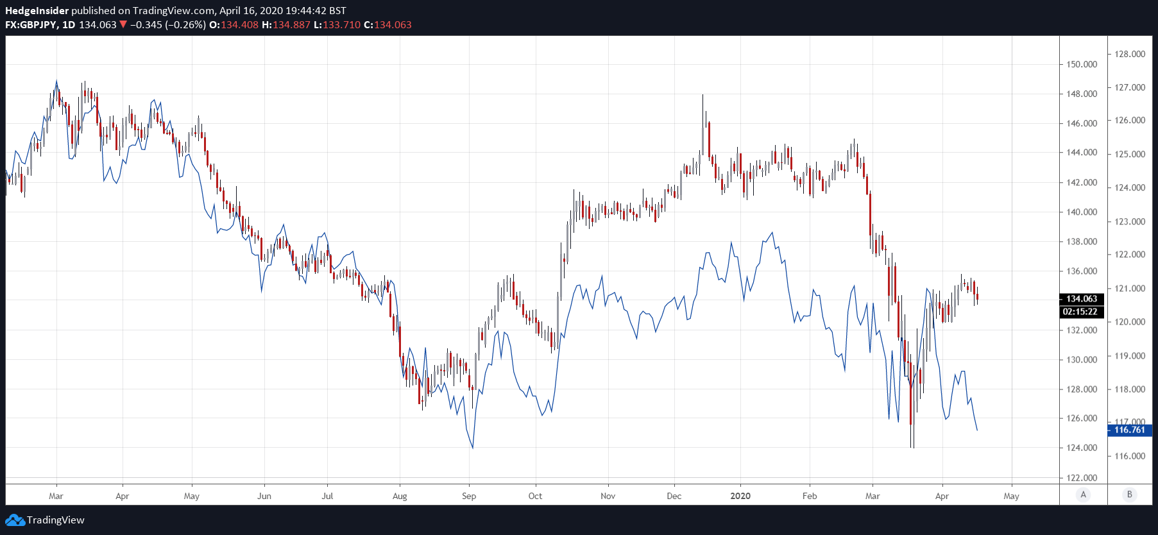Click the change value −0.345 (−0.26%)
The image size is (1158, 535).
click(x=168, y=25)
